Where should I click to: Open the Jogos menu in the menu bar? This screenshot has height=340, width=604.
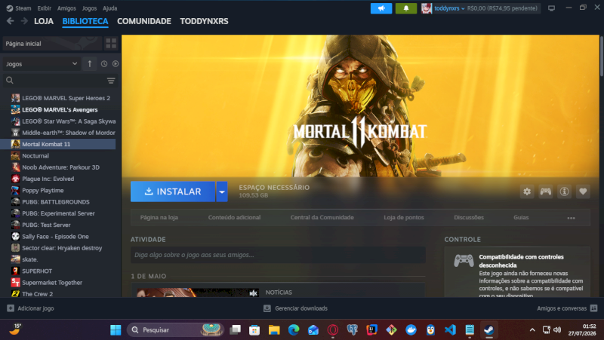[89, 8]
